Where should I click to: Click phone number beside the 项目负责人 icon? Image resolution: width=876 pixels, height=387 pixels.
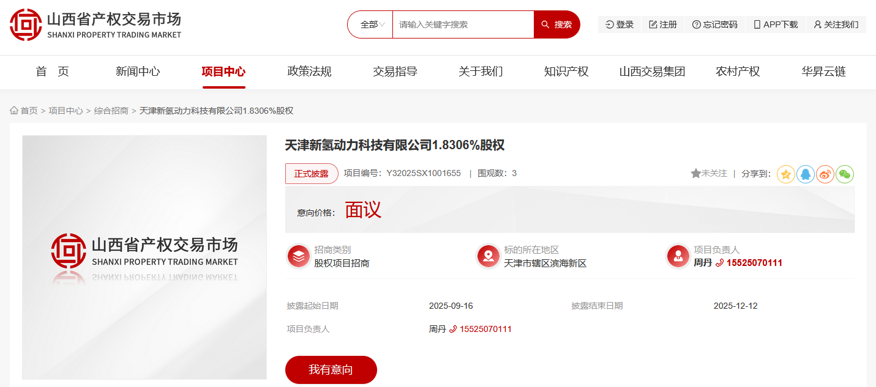click(x=754, y=263)
